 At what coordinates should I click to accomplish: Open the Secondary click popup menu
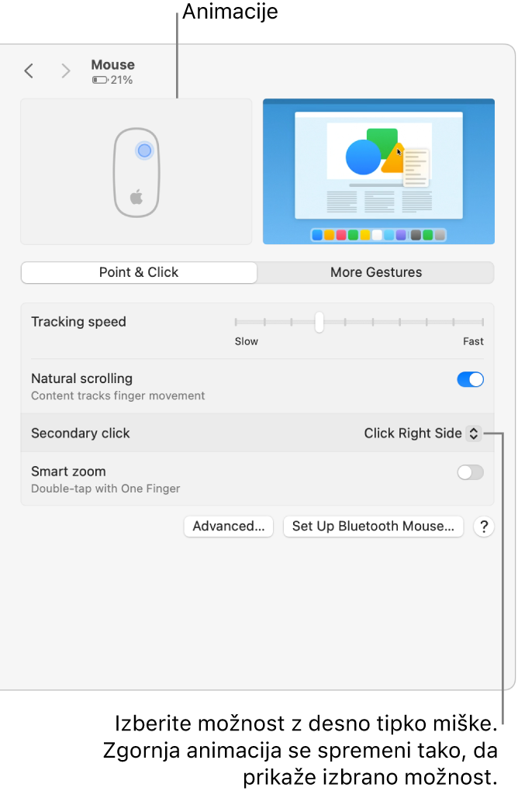click(x=423, y=434)
